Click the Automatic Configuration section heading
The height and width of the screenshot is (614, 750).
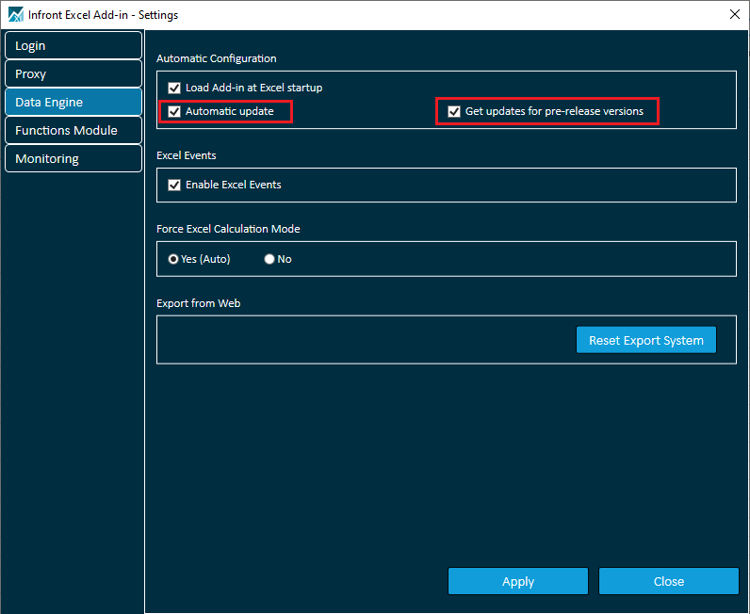(216, 58)
